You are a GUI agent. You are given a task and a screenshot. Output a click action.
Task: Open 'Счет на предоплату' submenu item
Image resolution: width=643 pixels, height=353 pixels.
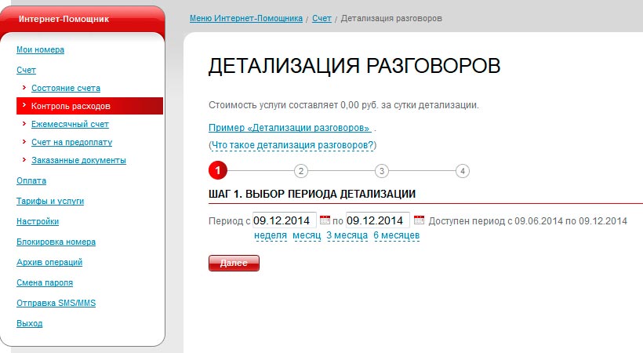(72, 143)
